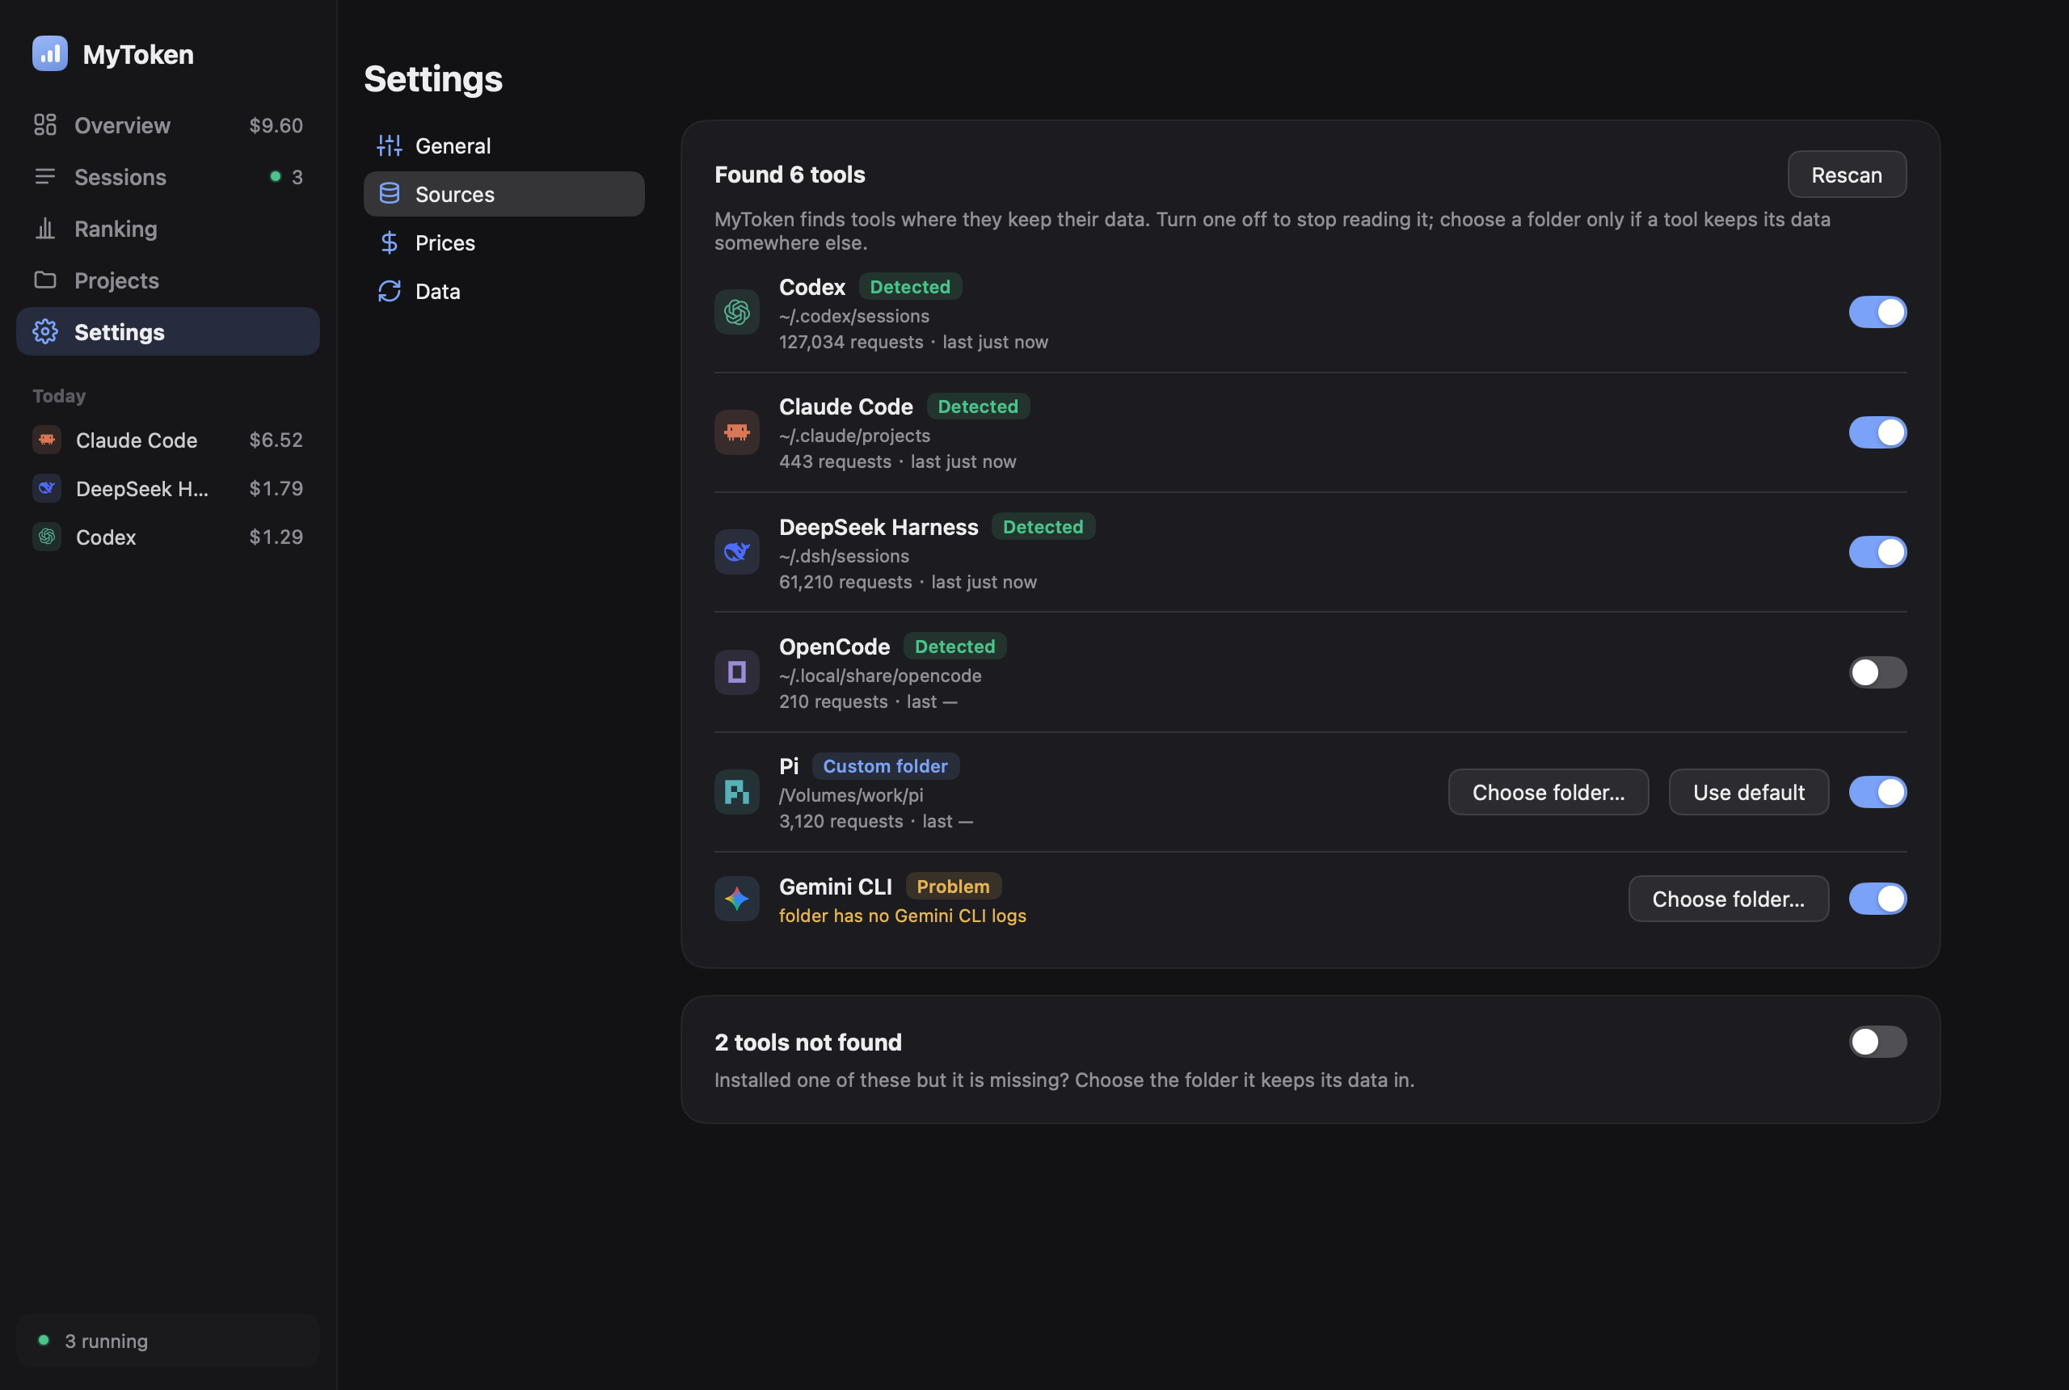The image size is (2069, 1390).
Task: Click the Sessions list icon
Action: (45, 176)
